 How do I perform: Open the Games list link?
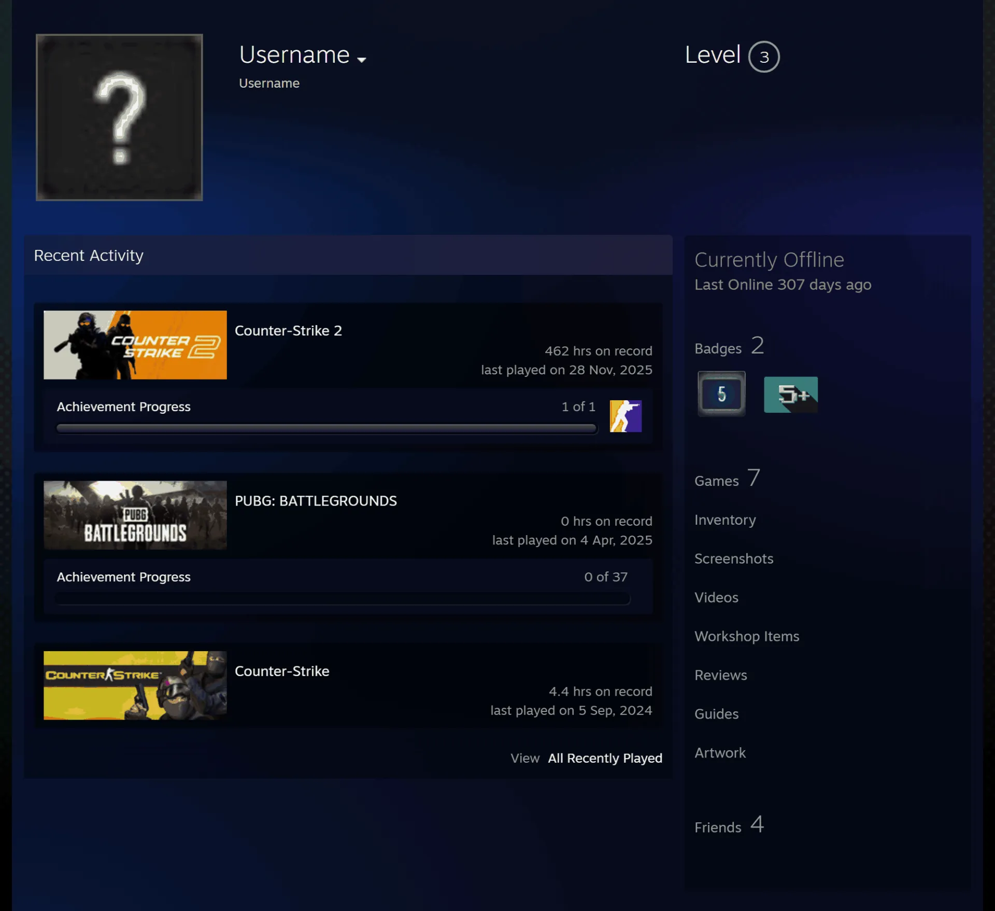tap(727, 479)
